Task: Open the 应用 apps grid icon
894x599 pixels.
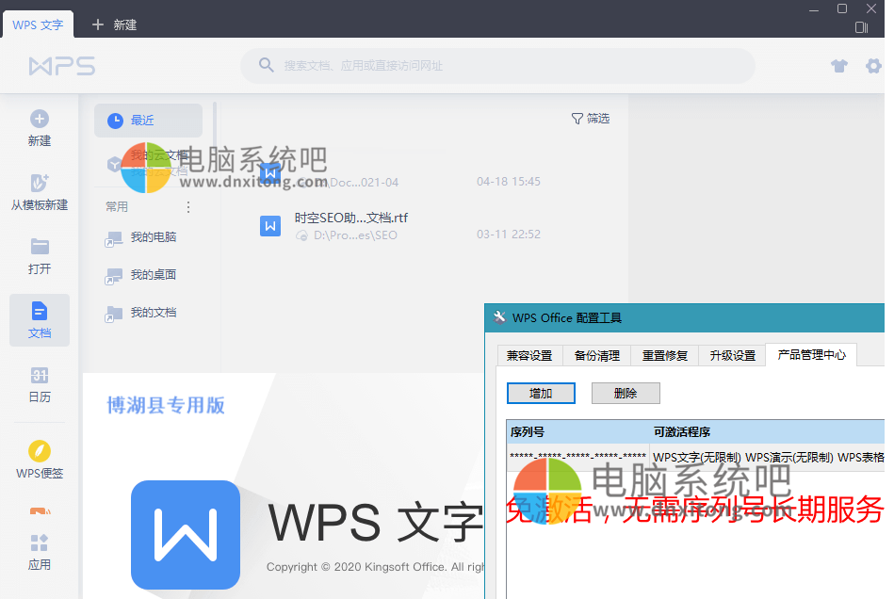Action: [40, 542]
